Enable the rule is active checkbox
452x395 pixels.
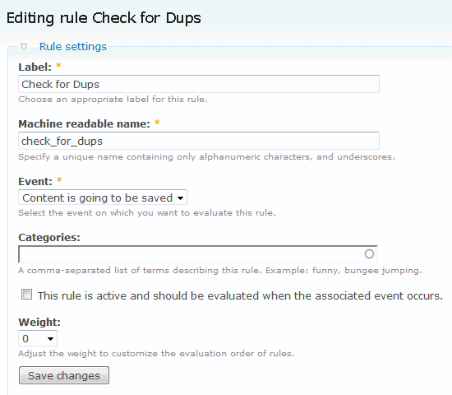click(27, 295)
